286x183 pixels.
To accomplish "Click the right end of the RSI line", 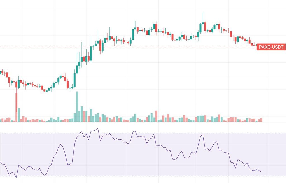I will [261, 172].
